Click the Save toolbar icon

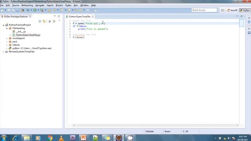click(9, 10)
